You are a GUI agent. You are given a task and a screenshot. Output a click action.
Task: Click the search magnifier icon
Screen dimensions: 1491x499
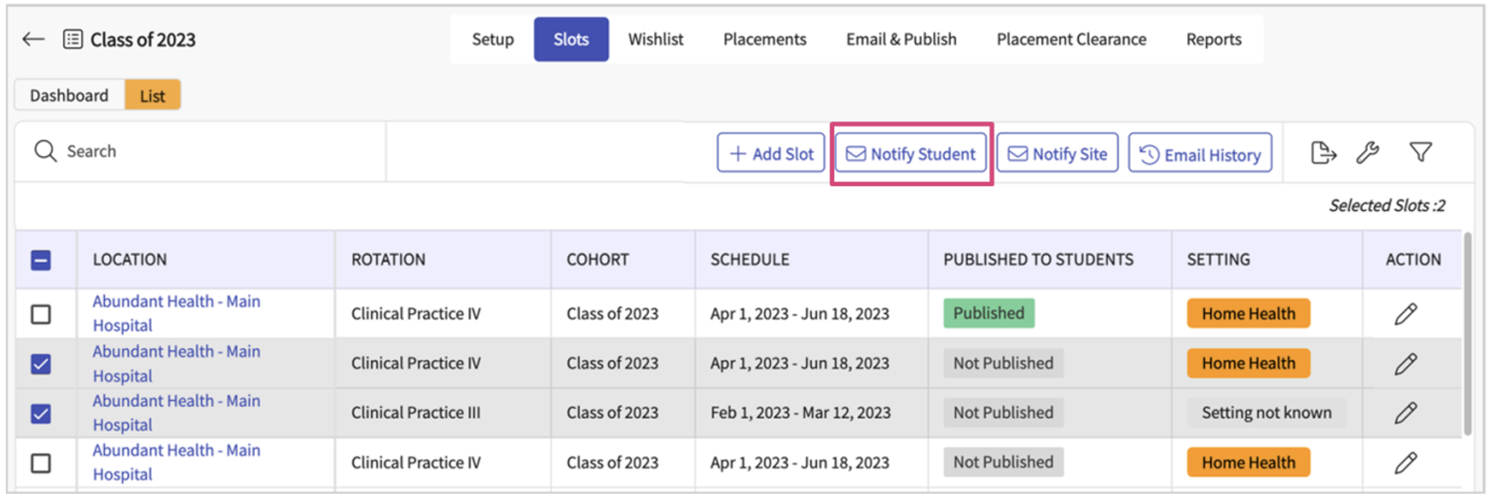pyautogui.click(x=45, y=151)
